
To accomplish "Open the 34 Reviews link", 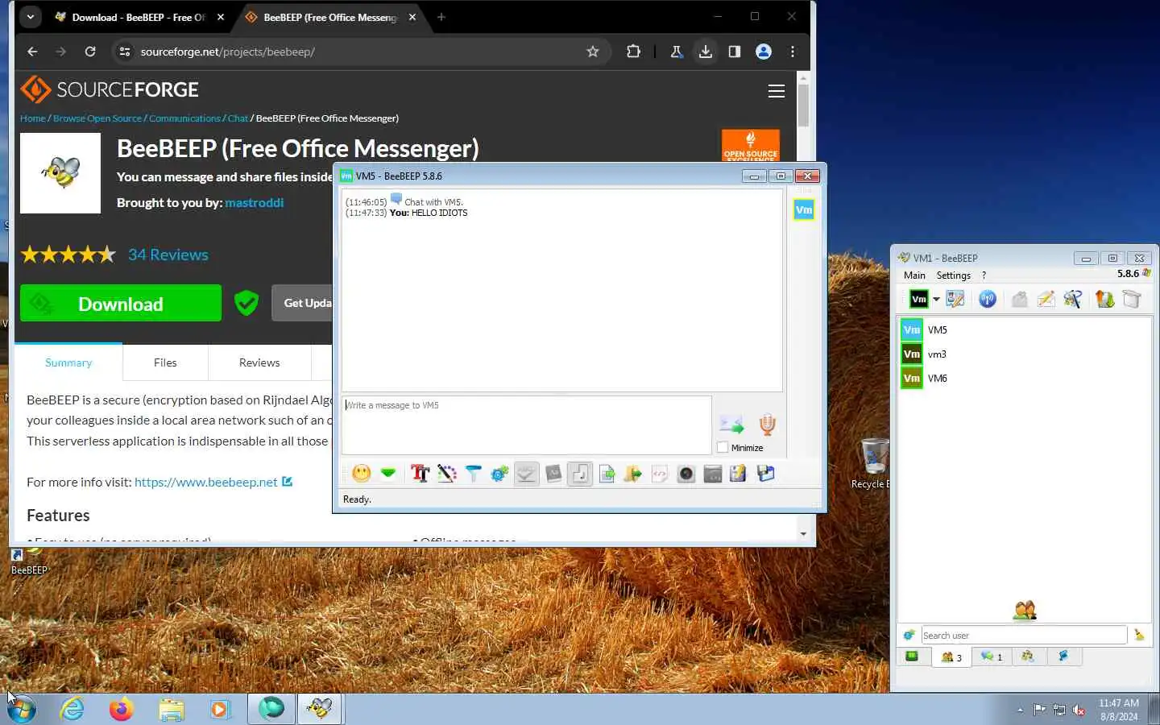I will [168, 255].
